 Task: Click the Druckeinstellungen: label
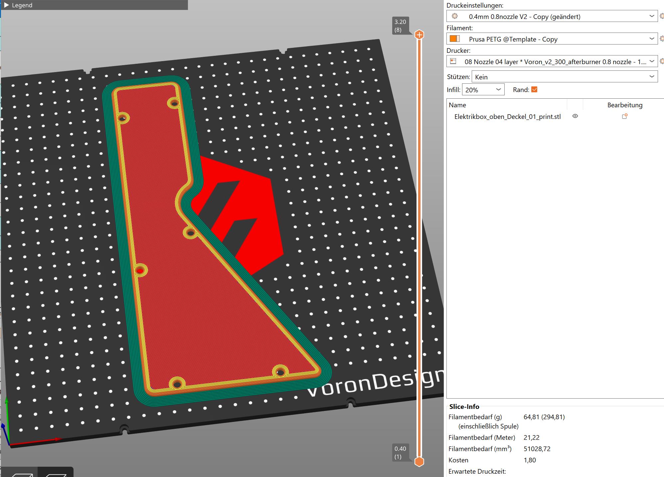(475, 5)
